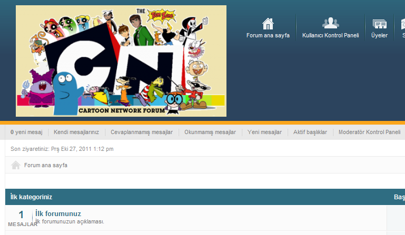
Task: Click the 1 MESAJLAR message count
Action: (22, 218)
